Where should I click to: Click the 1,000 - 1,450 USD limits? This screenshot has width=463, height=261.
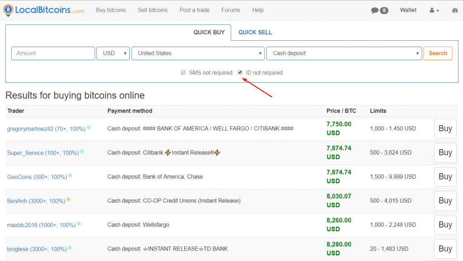point(393,128)
